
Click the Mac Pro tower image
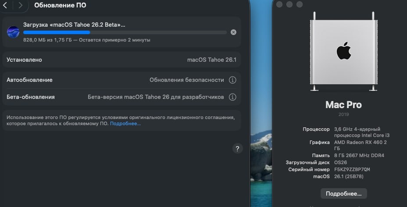344,51
